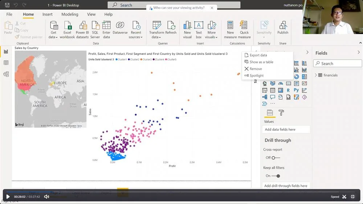Select the Card visual
Image resolution: width=363 pixels, height=204 pixels.
click(x=289, y=83)
